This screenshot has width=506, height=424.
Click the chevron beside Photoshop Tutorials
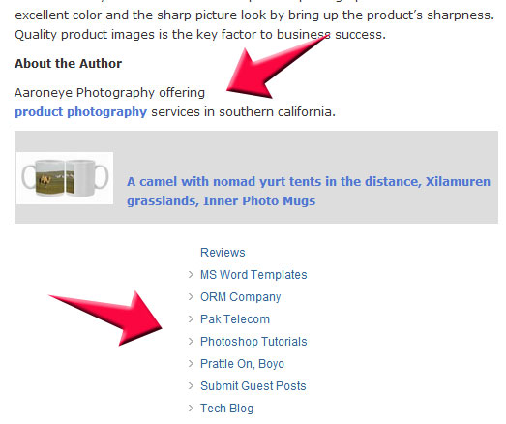click(191, 342)
